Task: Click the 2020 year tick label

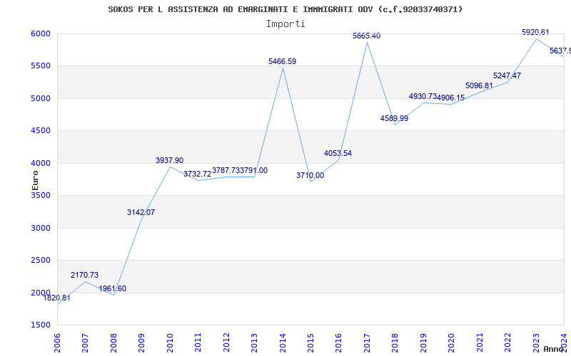Action: tap(452, 342)
